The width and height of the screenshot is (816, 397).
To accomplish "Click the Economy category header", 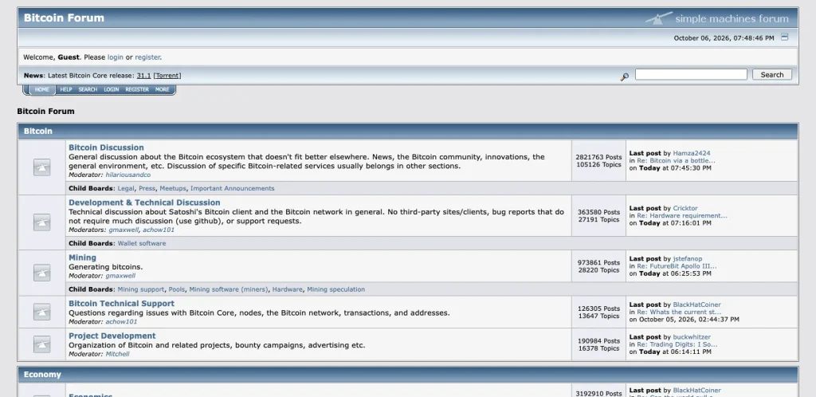I will pyautogui.click(x=42, y=375).
